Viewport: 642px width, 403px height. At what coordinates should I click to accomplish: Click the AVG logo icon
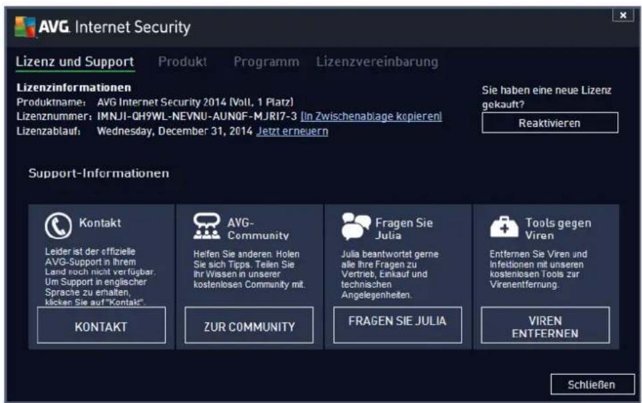coord(25,27)
